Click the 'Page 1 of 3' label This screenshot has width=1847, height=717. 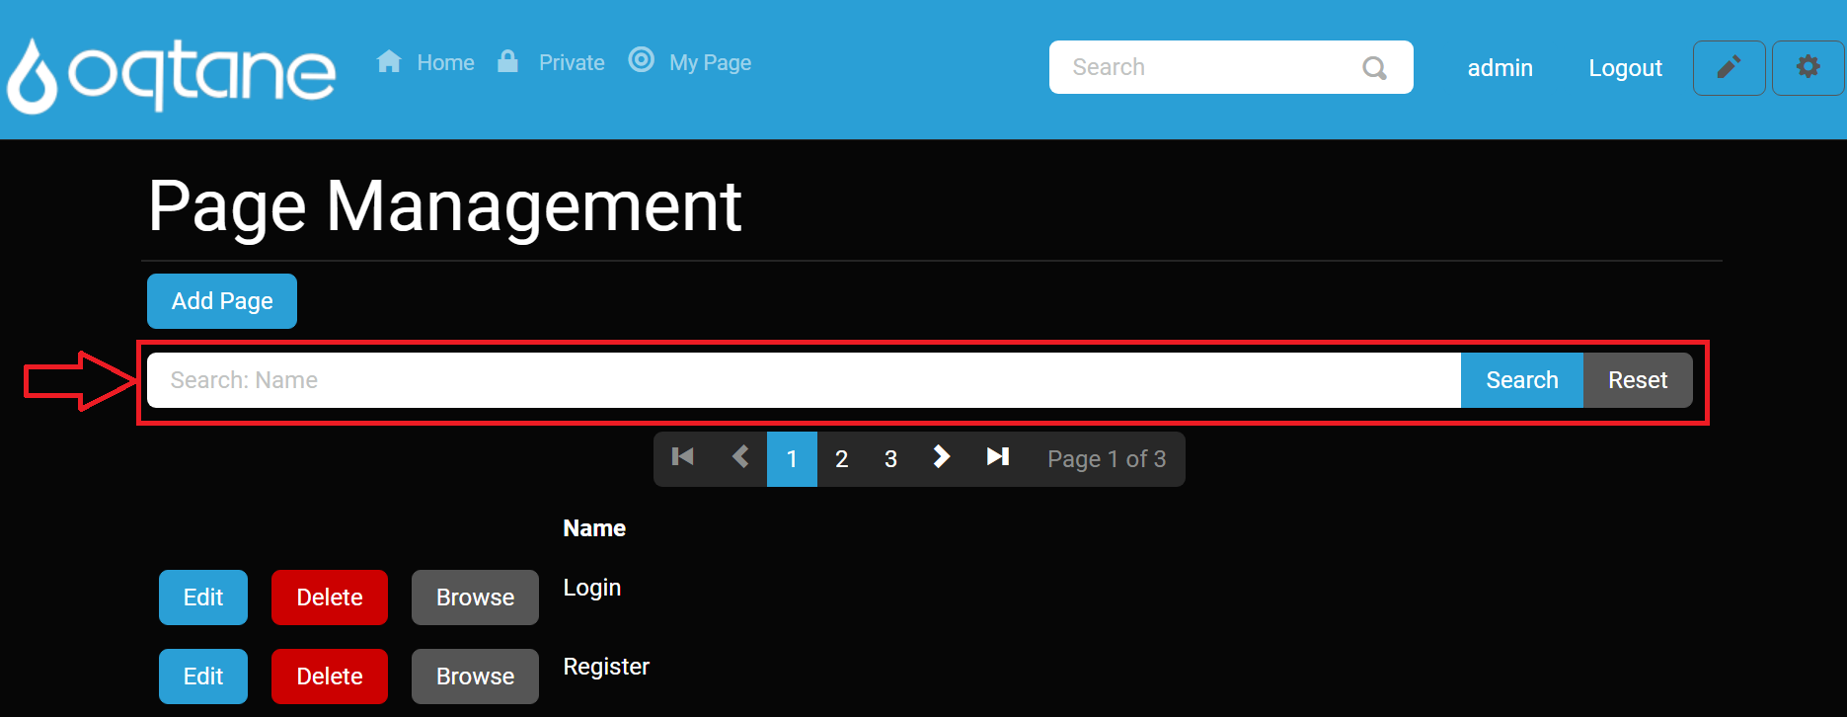pyautogui.click(x=1107, y=459)
